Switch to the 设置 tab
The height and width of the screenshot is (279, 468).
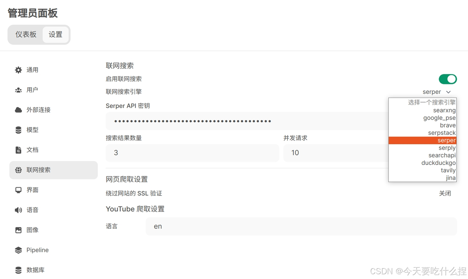point(56,34)
